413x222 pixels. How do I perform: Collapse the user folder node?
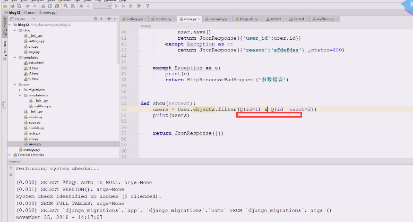pyautogui.click(x=15, y=85)
